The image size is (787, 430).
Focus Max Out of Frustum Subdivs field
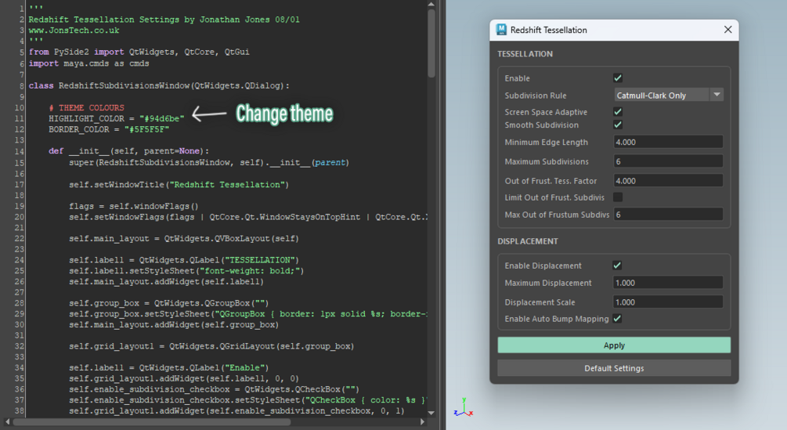668,215
